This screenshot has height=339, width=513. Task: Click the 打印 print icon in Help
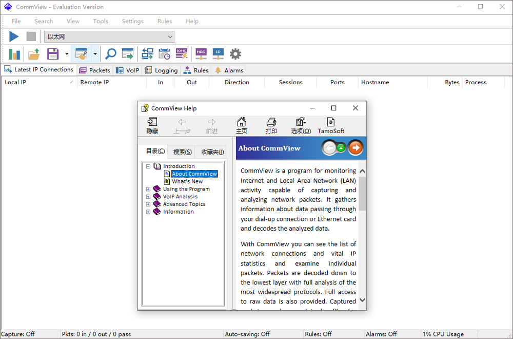tap(271, 125)
